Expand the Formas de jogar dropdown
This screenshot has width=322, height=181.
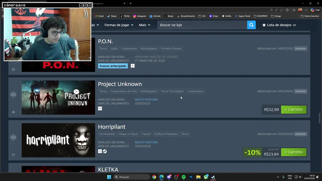119,25
